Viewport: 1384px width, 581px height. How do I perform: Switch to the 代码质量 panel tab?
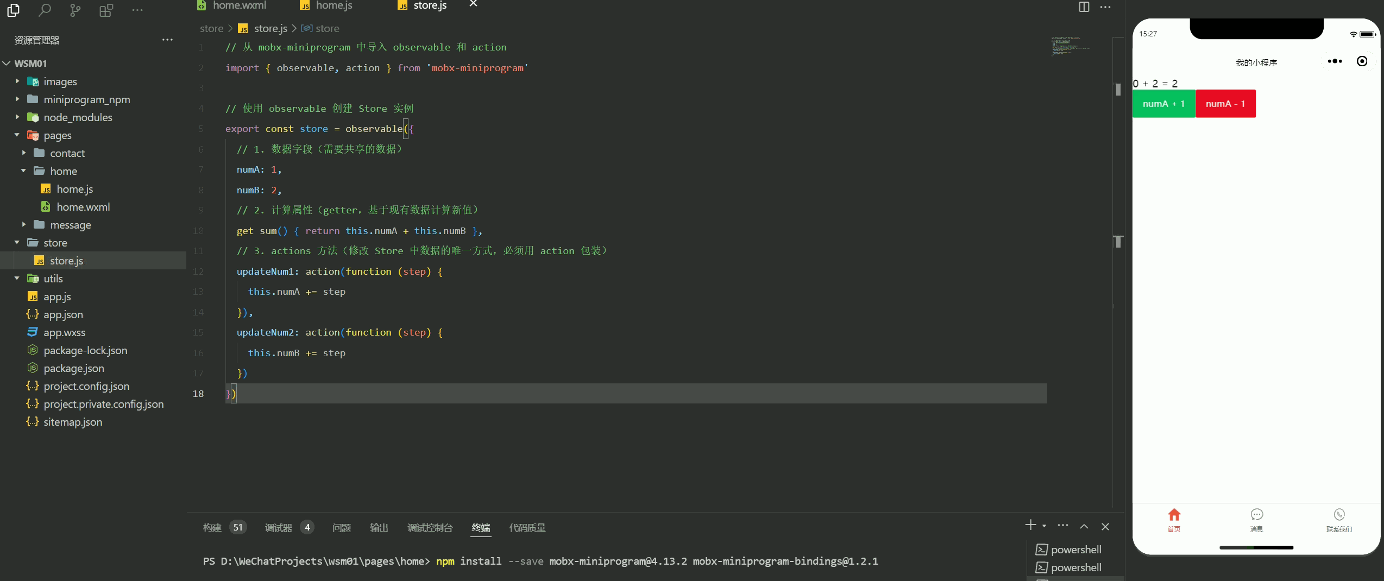[x=527, y=527]
